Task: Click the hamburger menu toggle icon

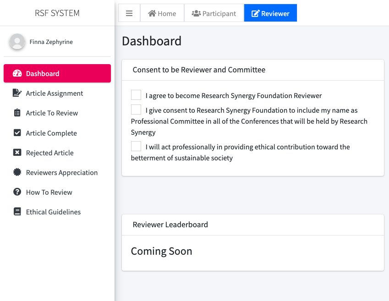Action: (129, 13)
